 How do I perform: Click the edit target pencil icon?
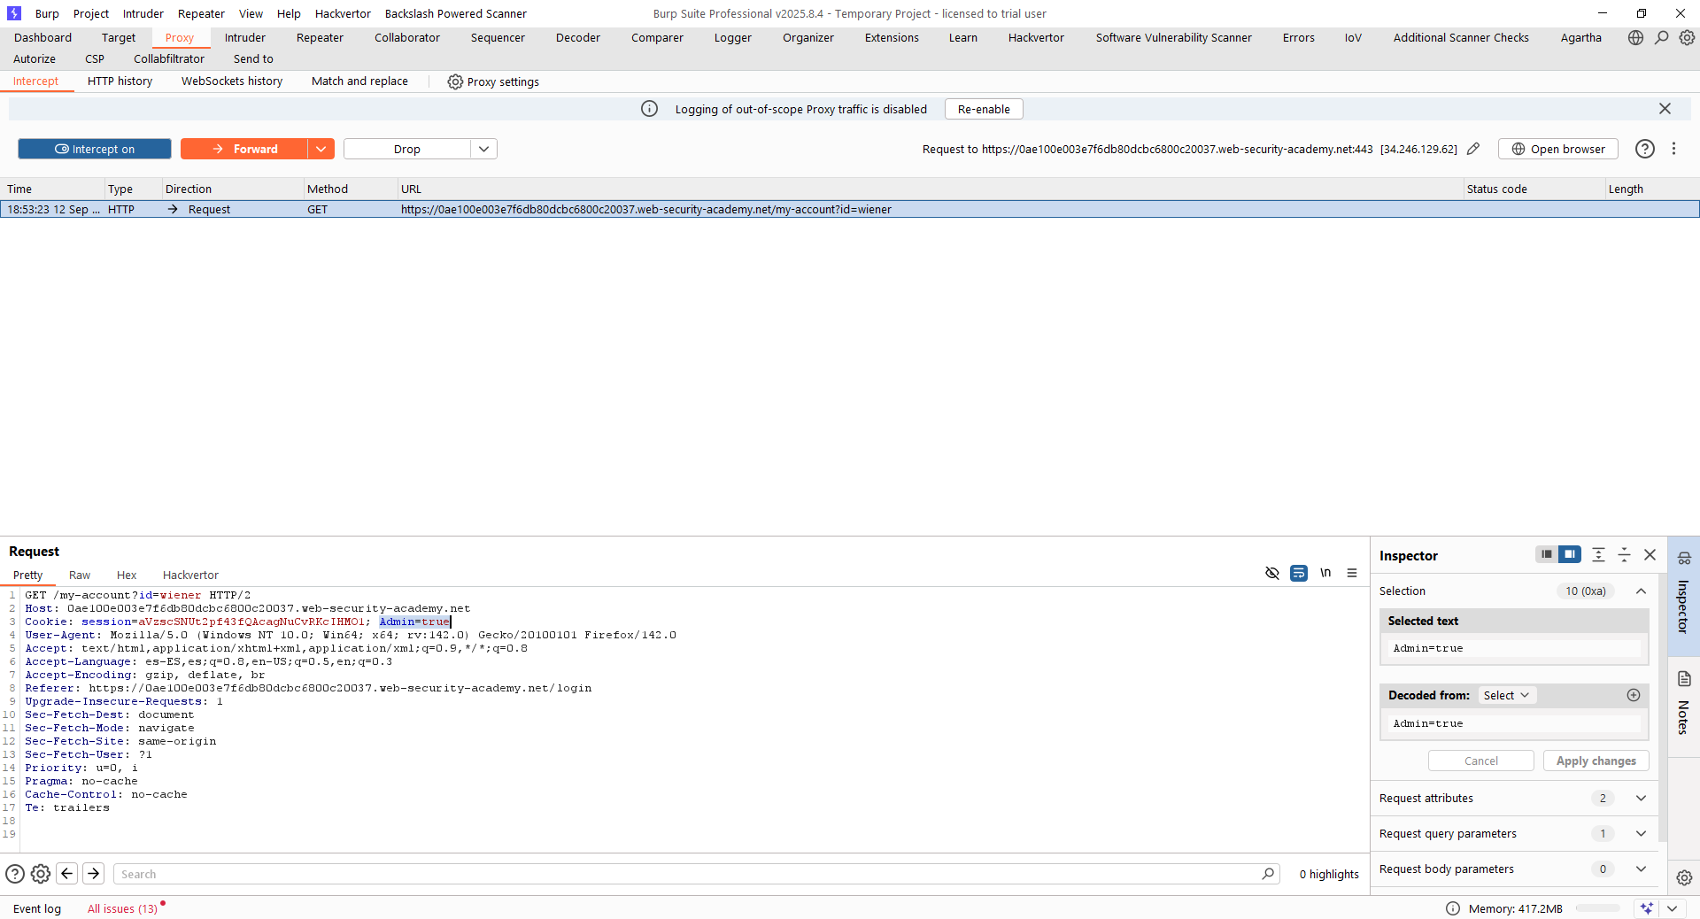tap(1473, 149)
